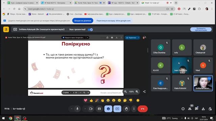The height and width of the screenshot is (121, 216).
Task: Click the share icon beside zoom
Action: pyautogui.click(x=144, y=91)
